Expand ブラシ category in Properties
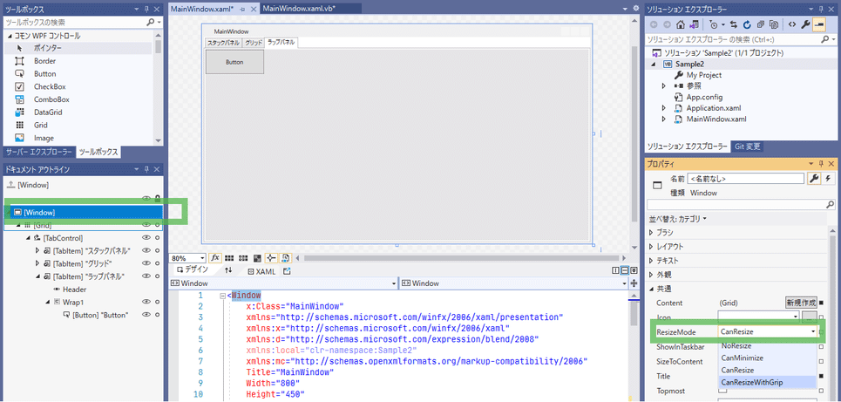The width and height of the screenshot is (841, 402). coord(651,233)
